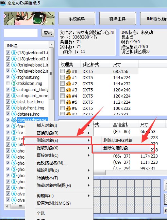Click the IMG名 list header
This screenshot has width=167, height=220.
[27, 46]
